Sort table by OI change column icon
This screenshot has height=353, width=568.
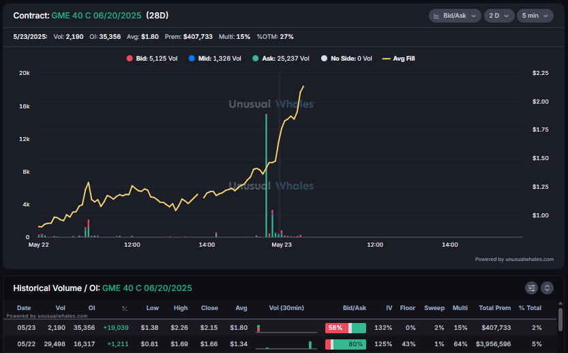point(125,309)
